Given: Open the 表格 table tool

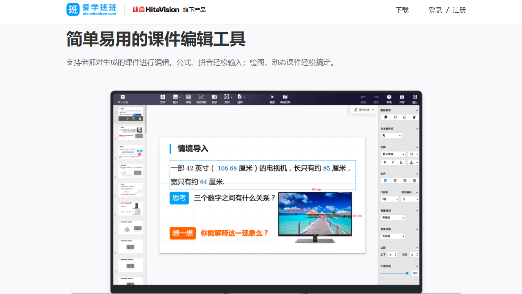Looking at the screenshot, I should coord(188,98).
